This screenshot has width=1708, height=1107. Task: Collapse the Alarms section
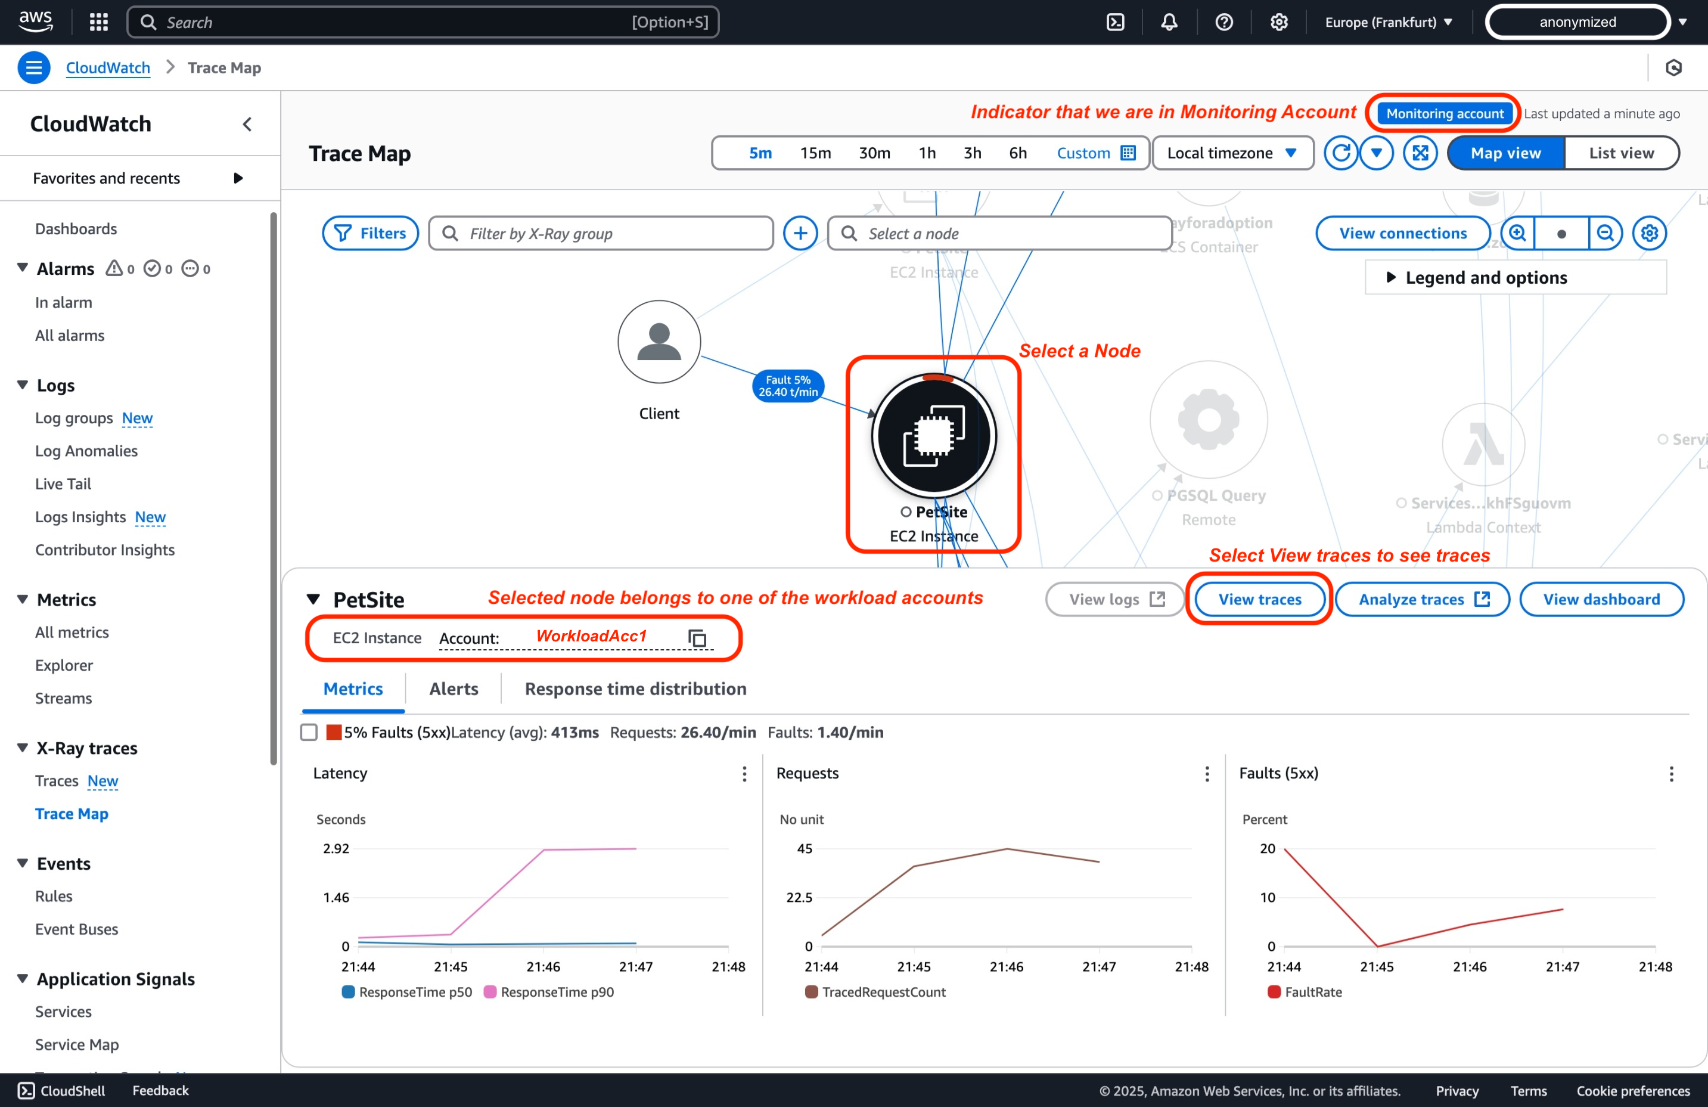point(23,268)
